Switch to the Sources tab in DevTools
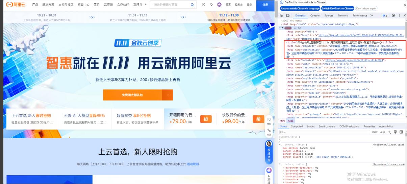This screenshot has height=184, width=407. tap(329, 15)
